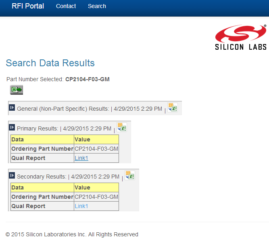Toggle the Secondary Results section arrow
The width and height of the screenshot is (269, 242).
[12, 176]
